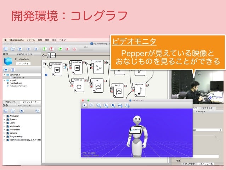
Task: Click the red triangle debug icon
Action: [x=74, y=49]
